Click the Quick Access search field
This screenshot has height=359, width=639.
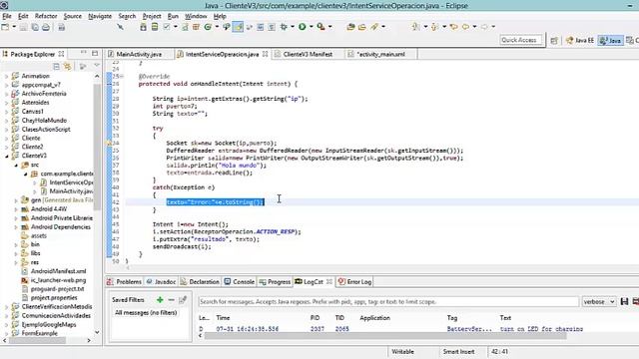click(x=521, y=40)
